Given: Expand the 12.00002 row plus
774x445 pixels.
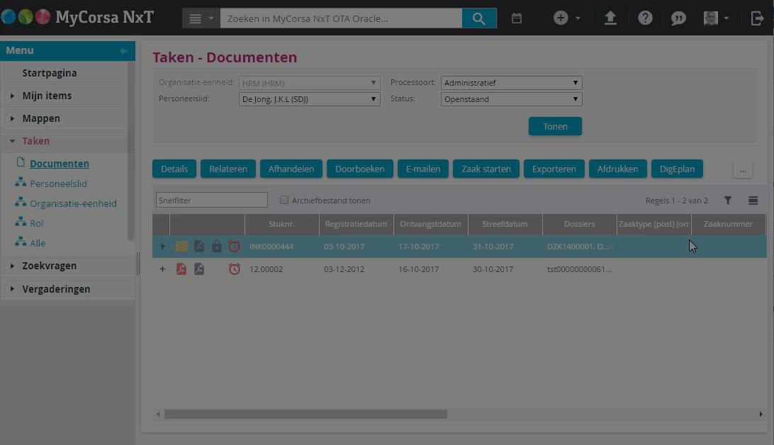Looking at the screenshot, I should coord(162,269).
